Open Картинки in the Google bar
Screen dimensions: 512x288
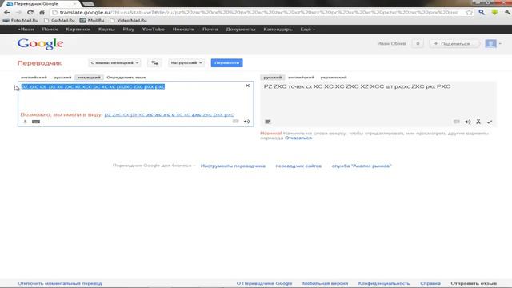[x=78, y=30]
